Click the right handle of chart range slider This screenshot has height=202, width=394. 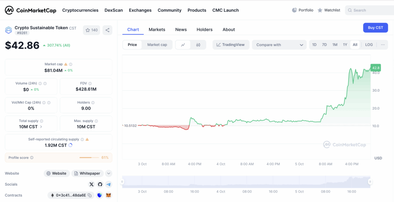point(370,182)
